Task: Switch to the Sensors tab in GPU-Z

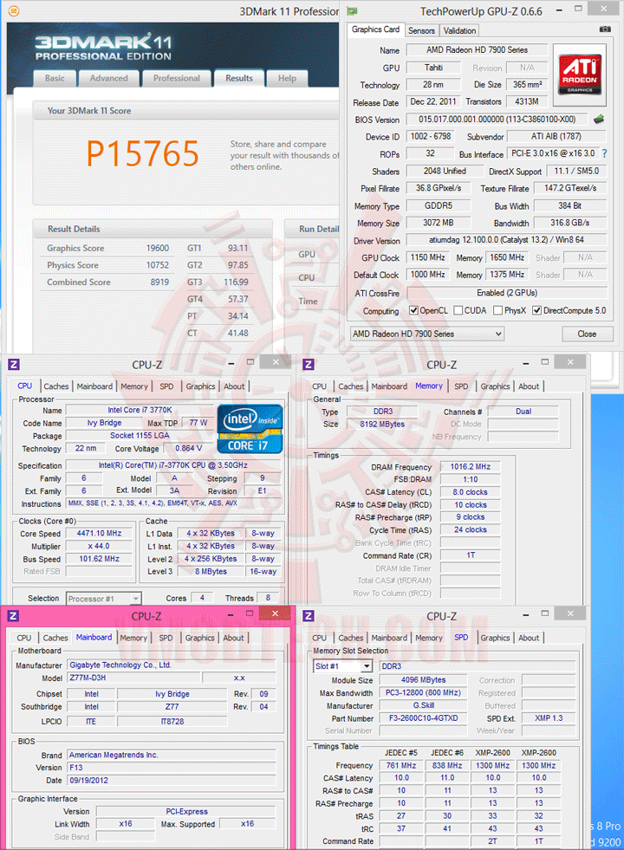Action: (x=421, y=31)
